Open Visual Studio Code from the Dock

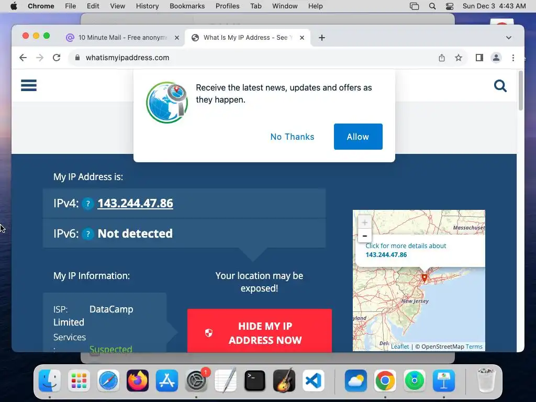[x=314, y=381]
